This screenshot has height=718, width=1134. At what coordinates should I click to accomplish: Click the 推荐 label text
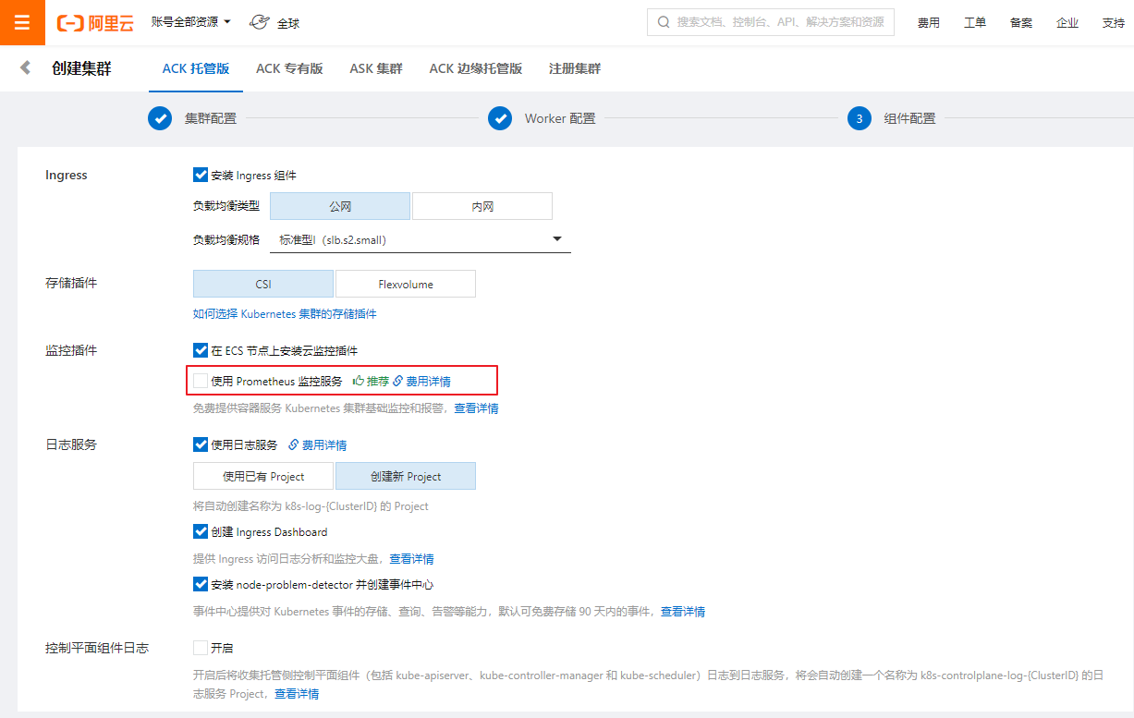coord(378,381)
